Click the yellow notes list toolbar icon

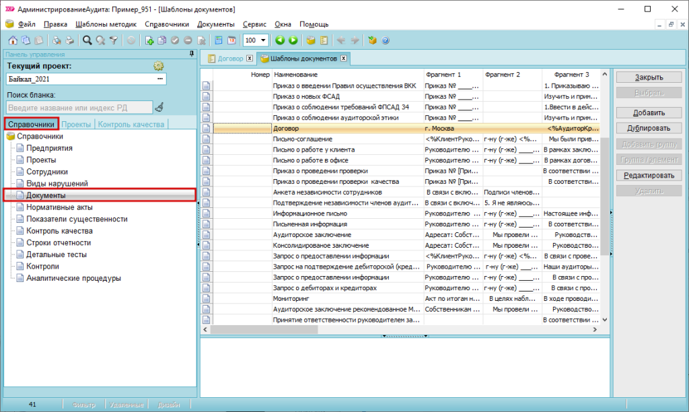[x=324, y=40]
